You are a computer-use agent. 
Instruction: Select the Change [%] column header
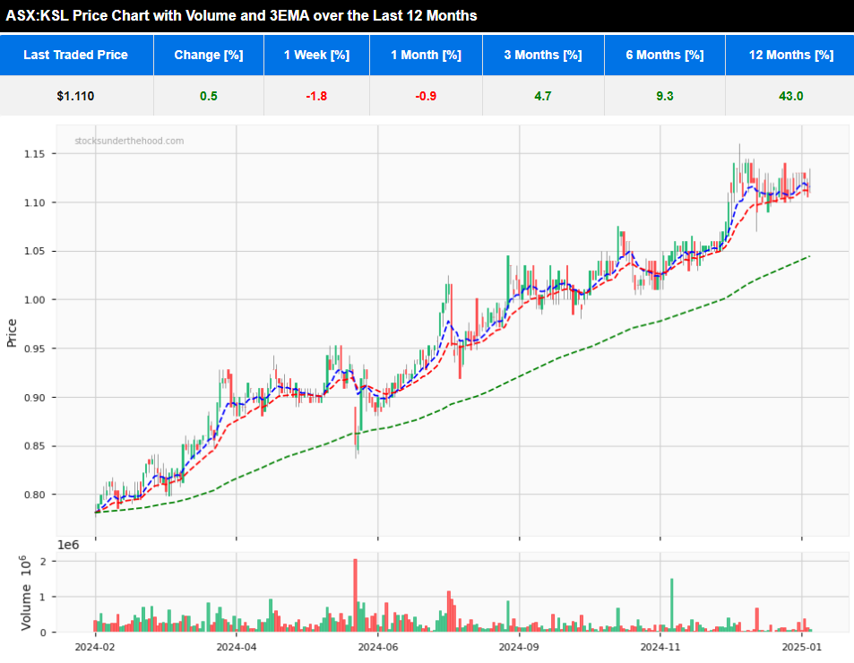pos(209,55)
